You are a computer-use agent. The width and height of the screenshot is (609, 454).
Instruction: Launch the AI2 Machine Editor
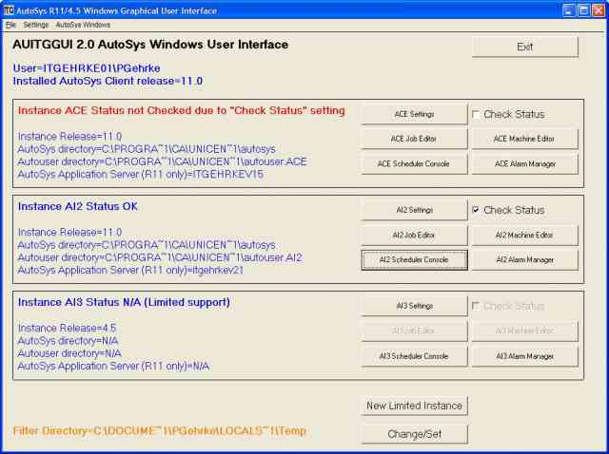(x=524, y=235)
